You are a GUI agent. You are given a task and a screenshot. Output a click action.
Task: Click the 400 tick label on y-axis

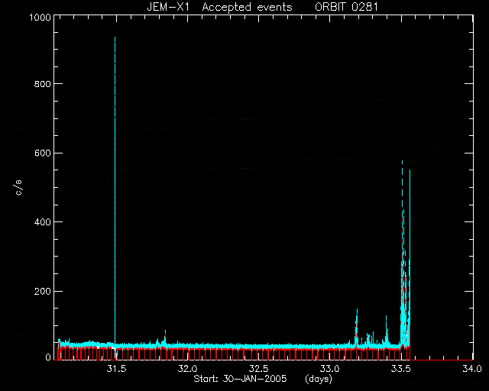pyautogui.click(x=42, y=222)
